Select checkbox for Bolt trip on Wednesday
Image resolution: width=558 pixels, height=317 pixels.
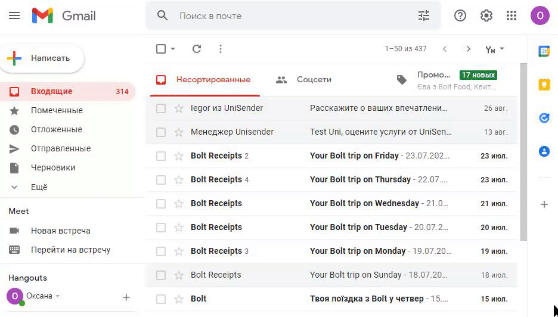(x=161, y=204)
